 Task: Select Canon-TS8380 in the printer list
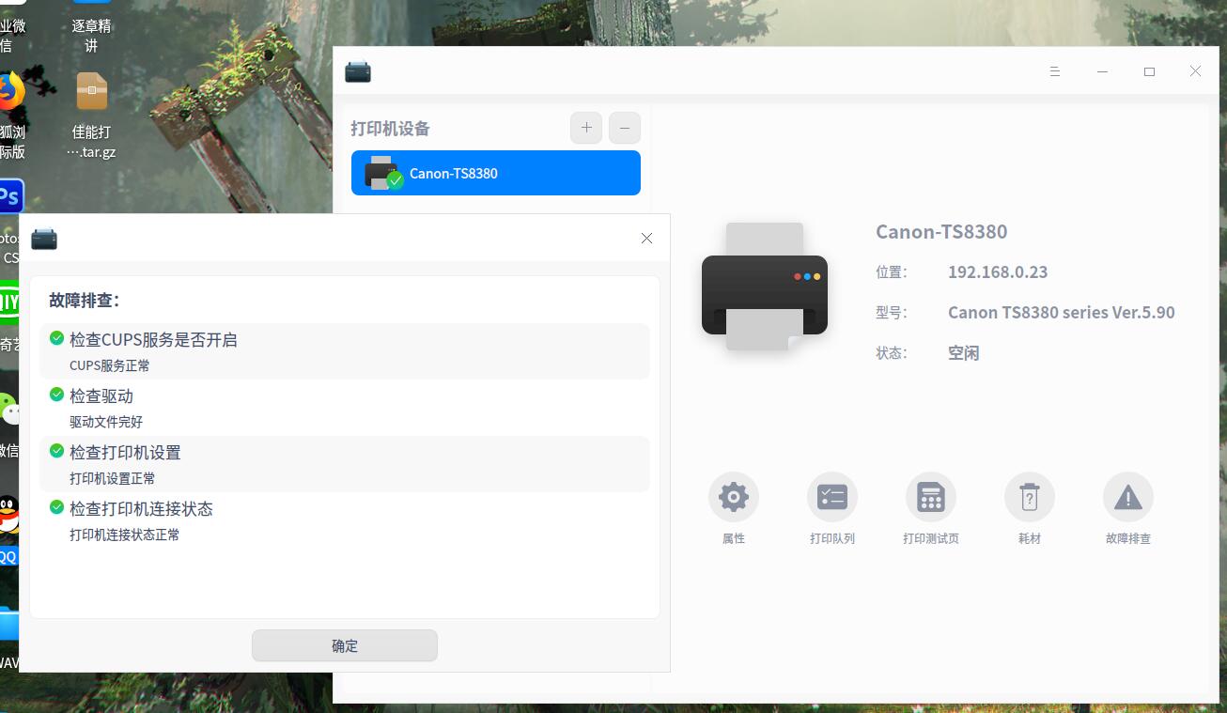[x=496, y=173]
